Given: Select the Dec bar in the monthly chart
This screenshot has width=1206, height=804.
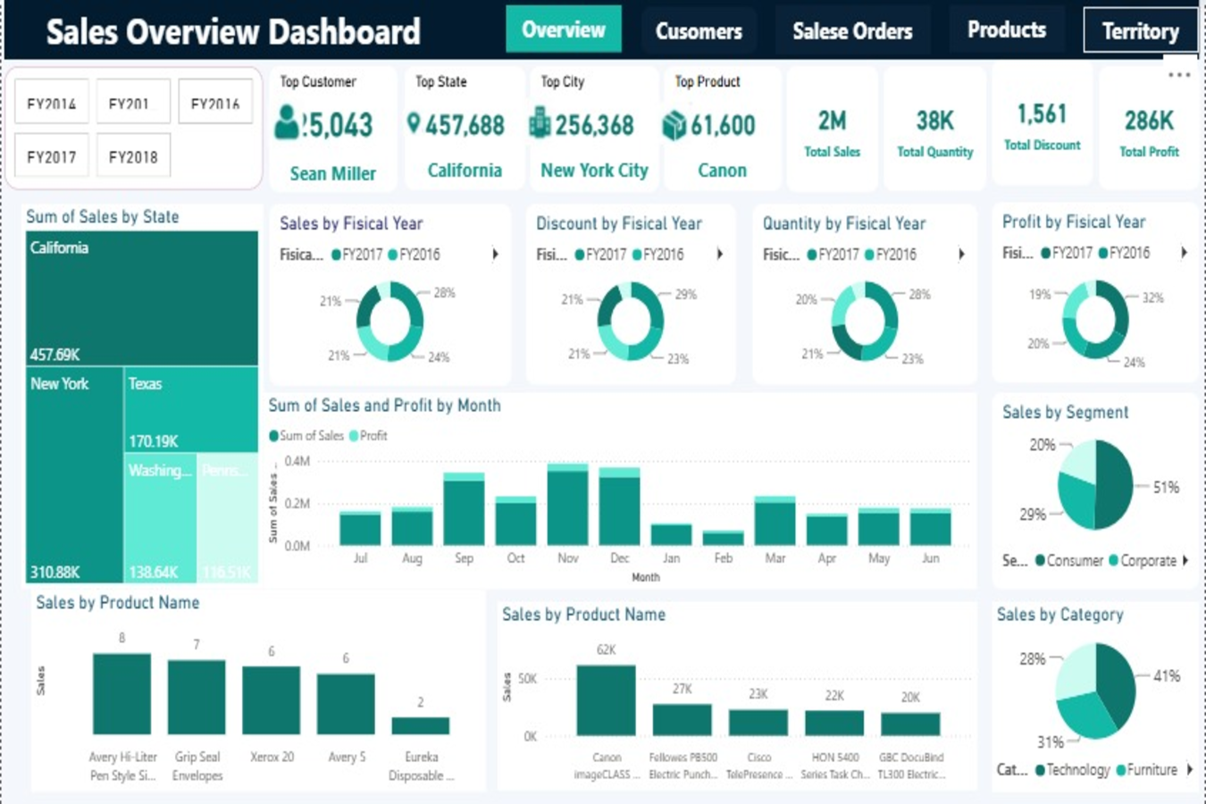Looking at the screenshot, I should [619, 506].
